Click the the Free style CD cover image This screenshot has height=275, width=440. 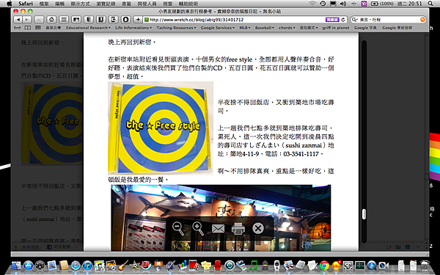(161, 128)
